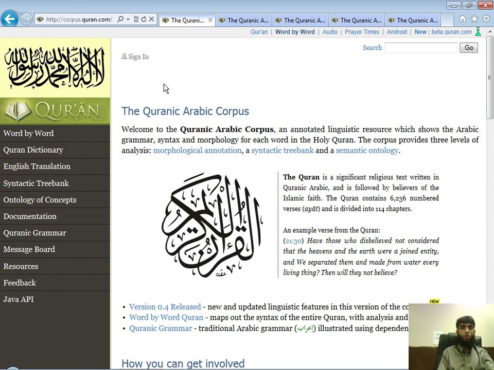
Task: Follow the semantic ontology link
Action: pyautogui.click(x=367, y=151)
